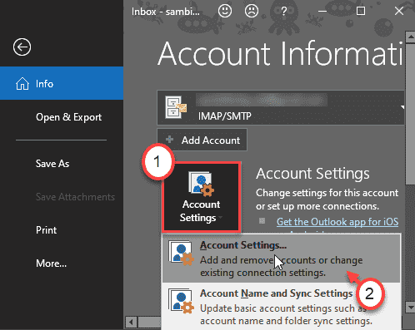Open the Account Settings dropdown button

pos(201,197)
